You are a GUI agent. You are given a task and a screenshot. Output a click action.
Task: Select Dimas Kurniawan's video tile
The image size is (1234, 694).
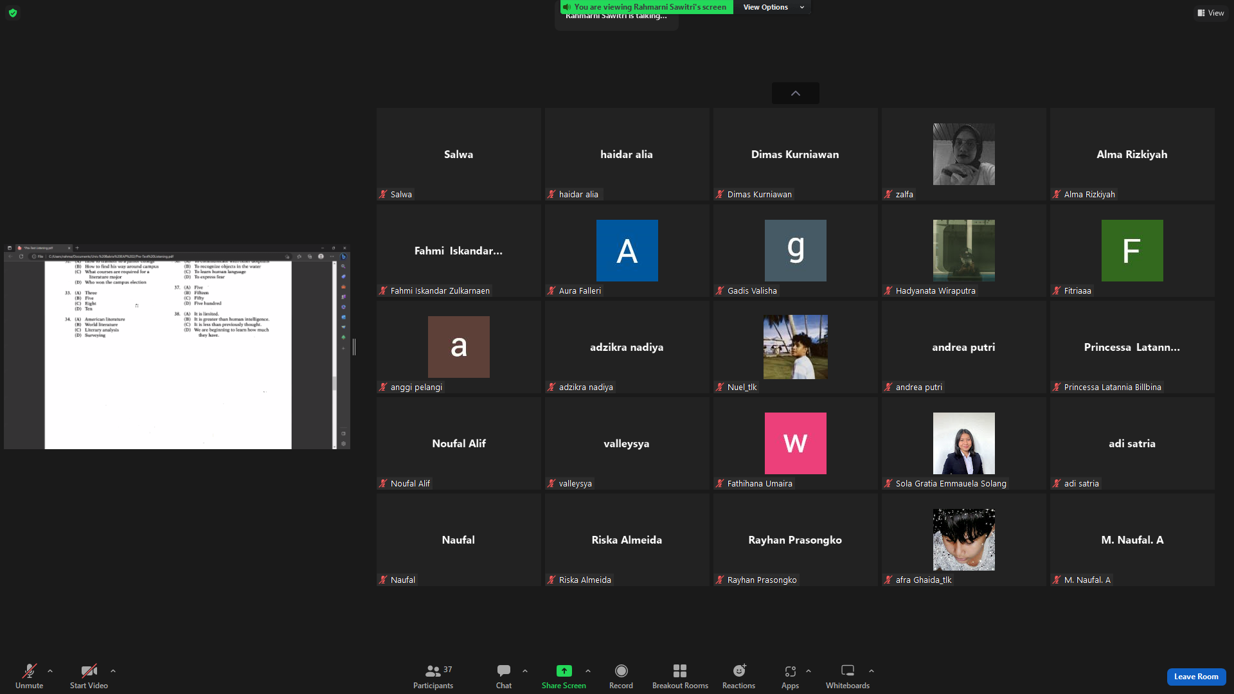pyautogui.click(x=795, y=154)
